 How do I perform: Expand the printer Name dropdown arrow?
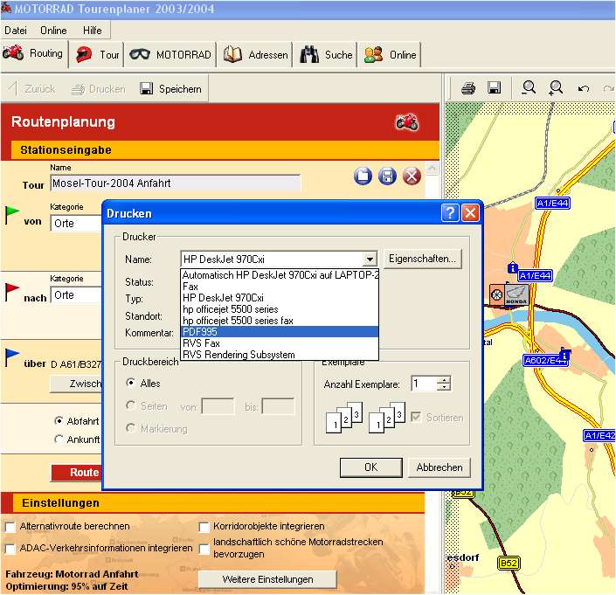click(x=370, y=259)
